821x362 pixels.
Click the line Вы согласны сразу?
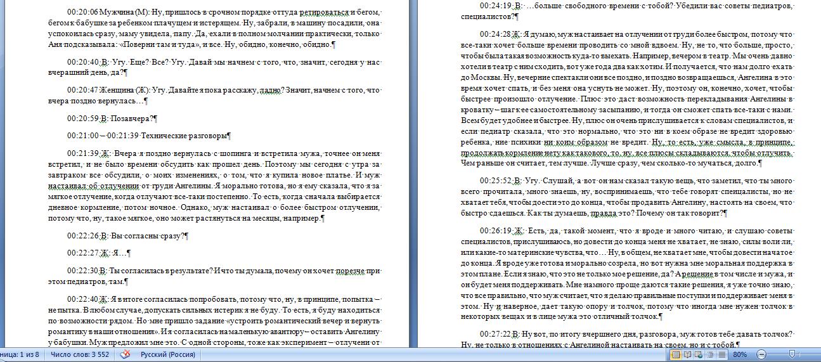point(149,236)
